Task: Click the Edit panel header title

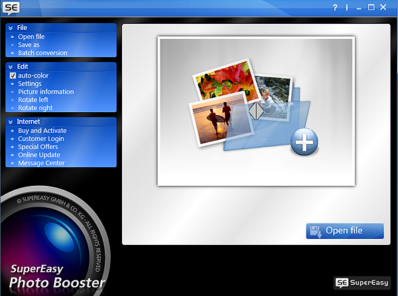Action: pyautogui.click(x=23, y=66)
